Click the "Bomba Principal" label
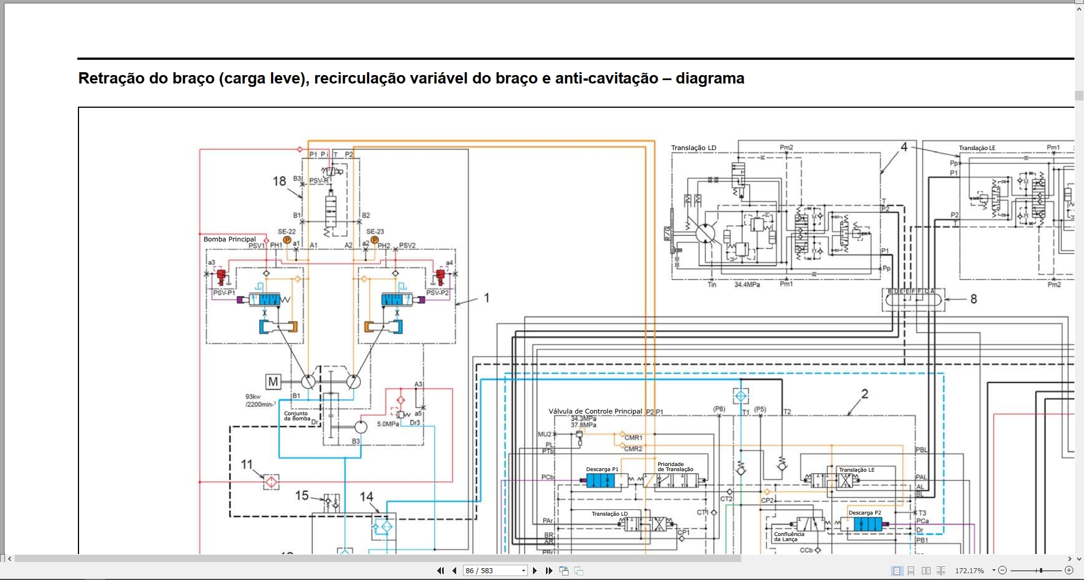Viewport: 1084px width, 580px height. (229, 239)
